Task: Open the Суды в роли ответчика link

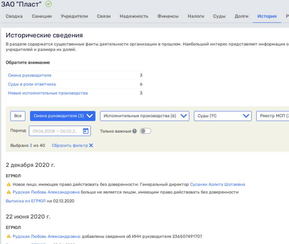Action: tap(32, 84)
